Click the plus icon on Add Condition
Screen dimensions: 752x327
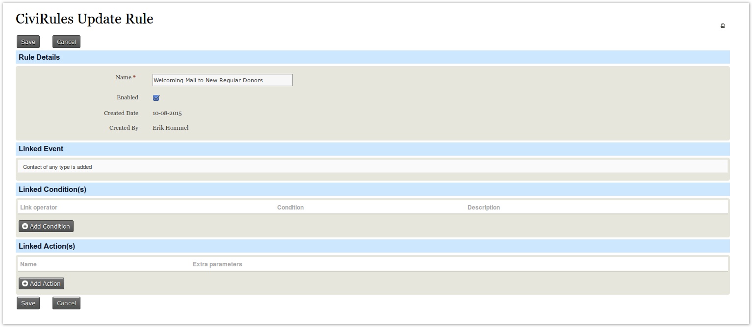click(25, 226)
